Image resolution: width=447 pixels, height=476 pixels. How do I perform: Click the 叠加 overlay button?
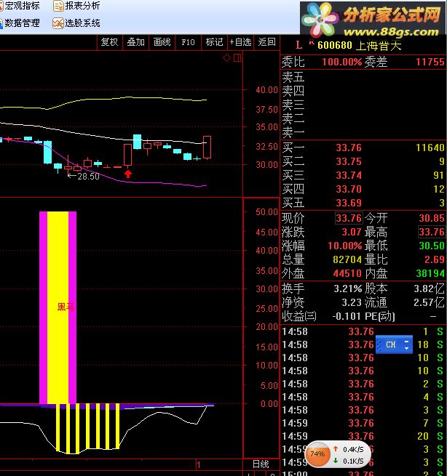[135, 42]
